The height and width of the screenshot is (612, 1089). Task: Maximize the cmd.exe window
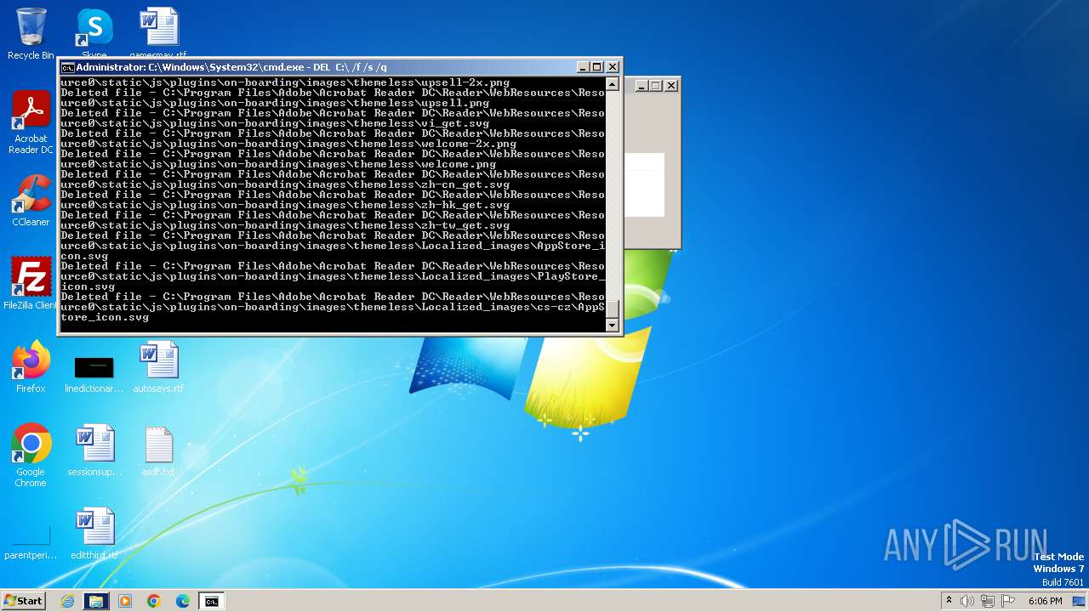pyautogui.click(x=597, y=67)
